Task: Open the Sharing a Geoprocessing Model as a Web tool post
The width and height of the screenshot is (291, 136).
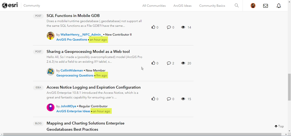Action: [x=88, y=52]
